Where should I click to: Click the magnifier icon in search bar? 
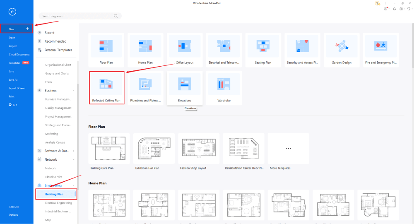(116, 16)
